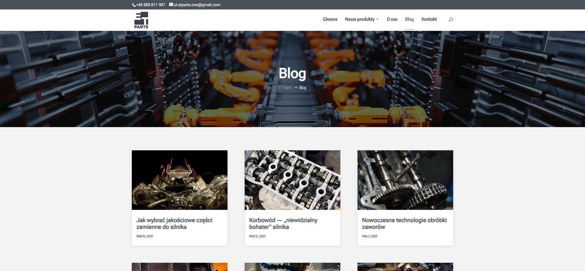Viewport: 585px width, 271px height.
Task: Click the golden engine thumbnail image
Action: click(x=180, y=180)
